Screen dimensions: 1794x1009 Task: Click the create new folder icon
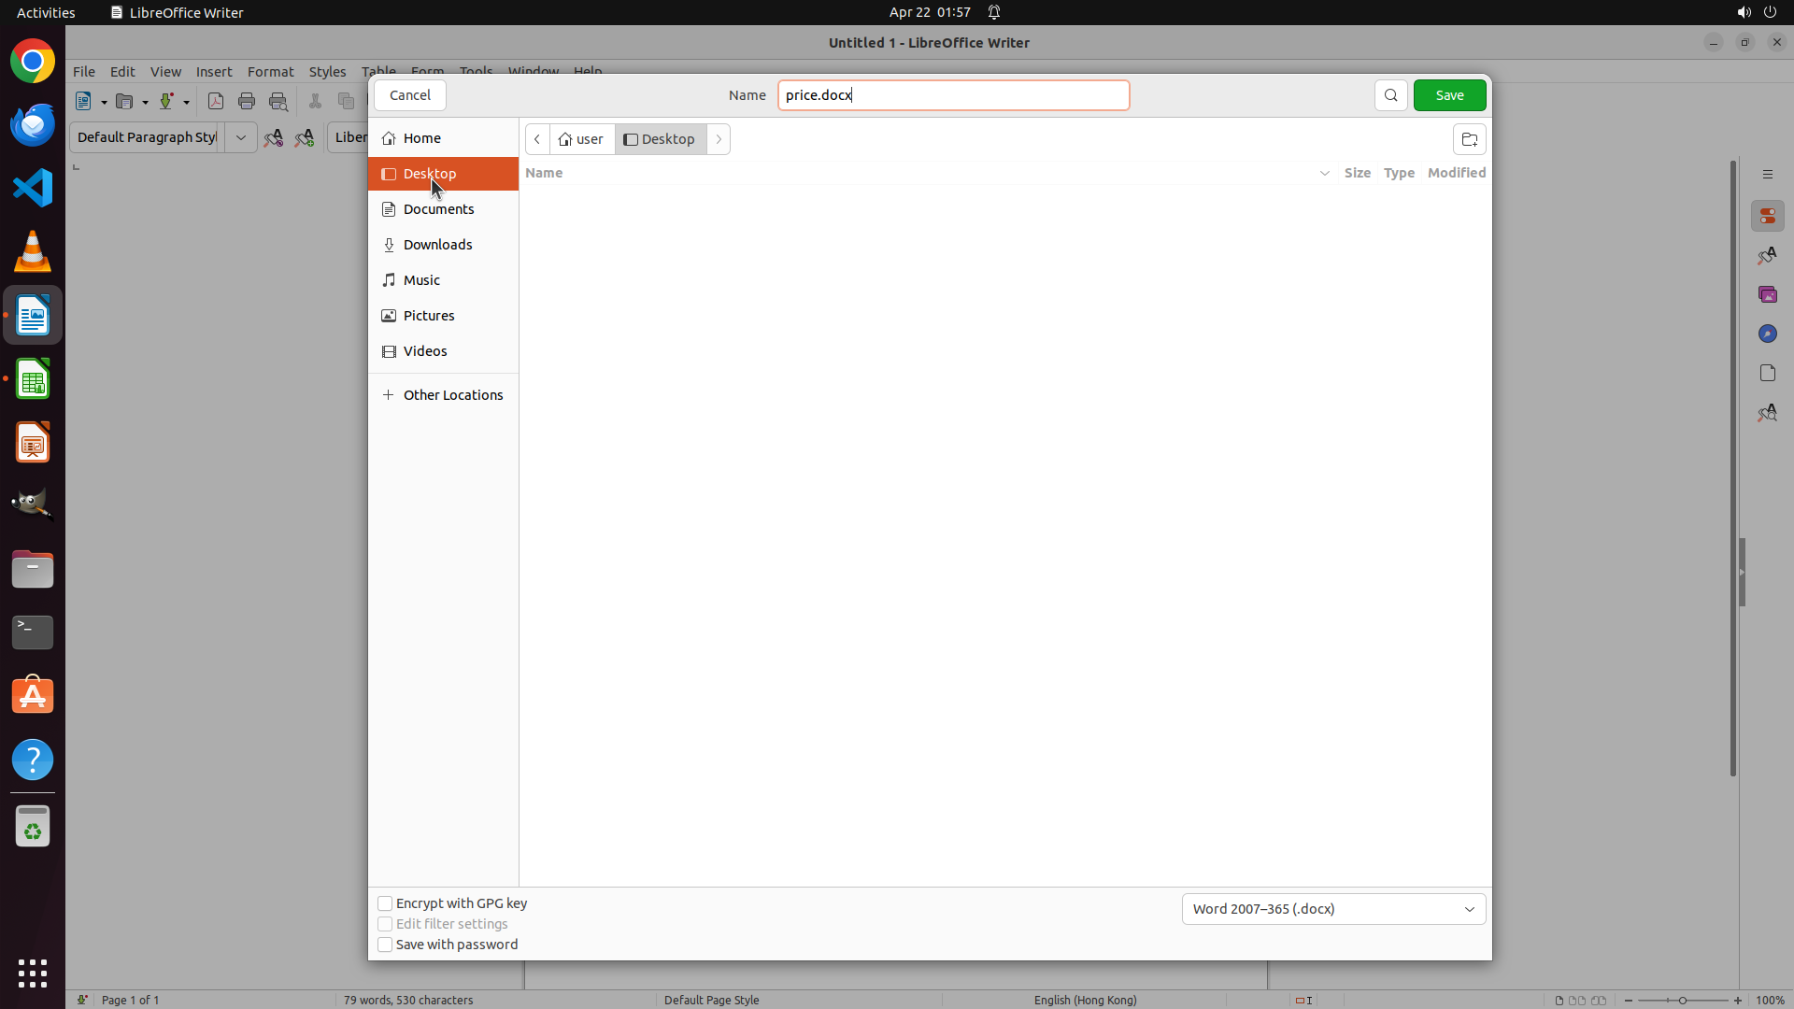1469,139
